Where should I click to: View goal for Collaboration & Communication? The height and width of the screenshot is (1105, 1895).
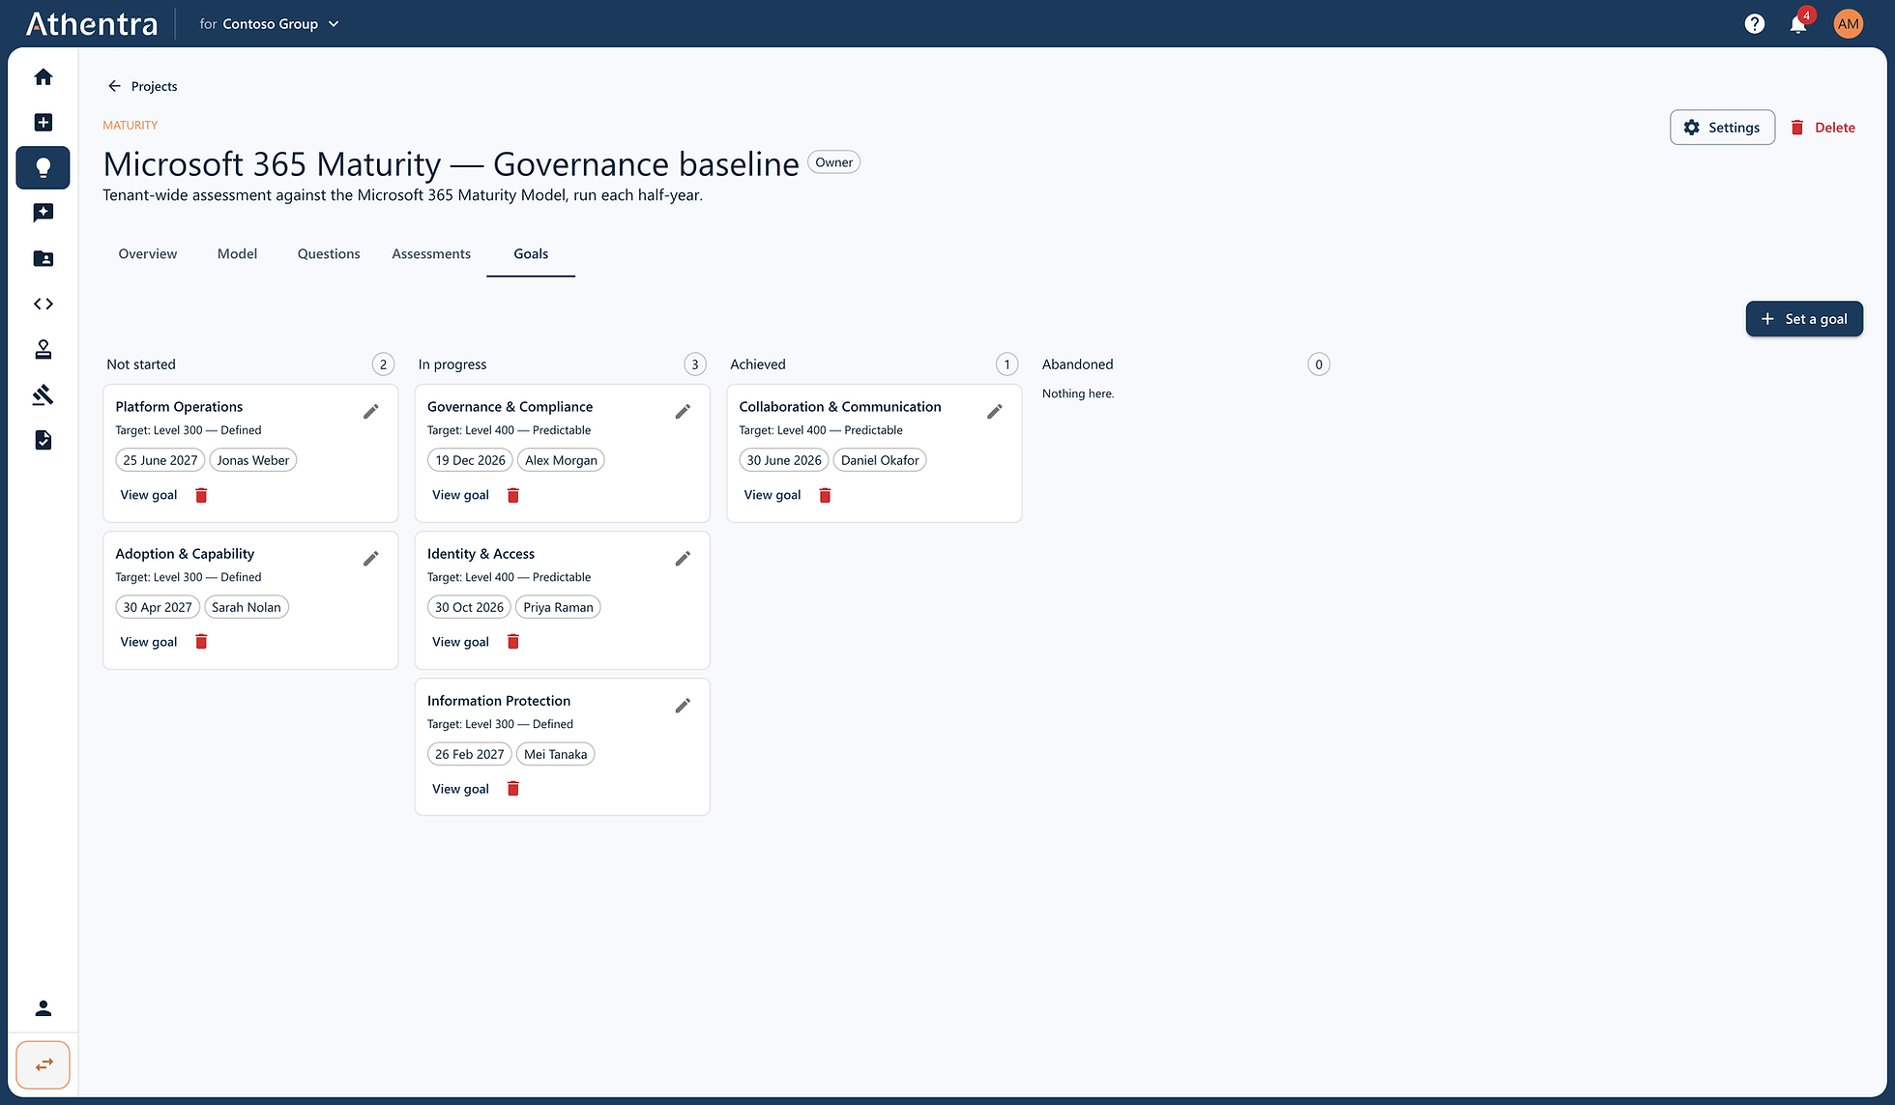coord(773,495)
